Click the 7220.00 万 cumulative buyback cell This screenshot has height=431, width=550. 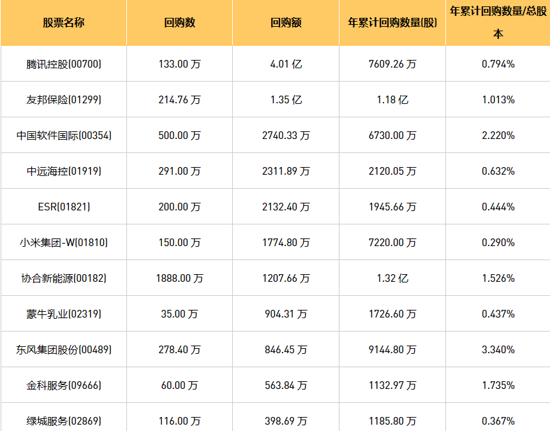click(392, 242)
